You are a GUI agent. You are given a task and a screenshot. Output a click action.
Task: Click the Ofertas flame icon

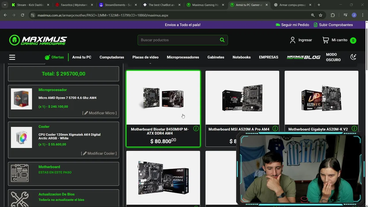click(47, 57)
